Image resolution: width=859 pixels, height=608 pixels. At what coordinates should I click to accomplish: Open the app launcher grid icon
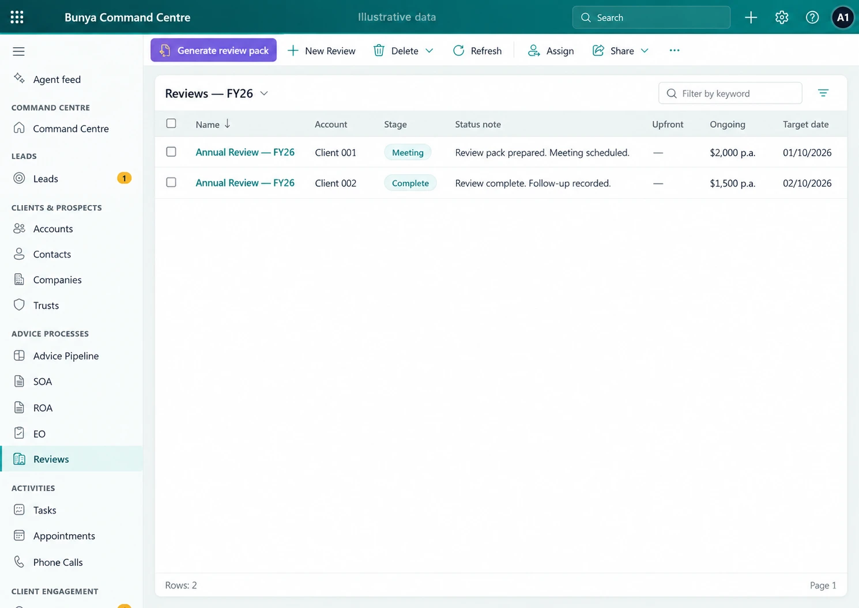[17, 17]
